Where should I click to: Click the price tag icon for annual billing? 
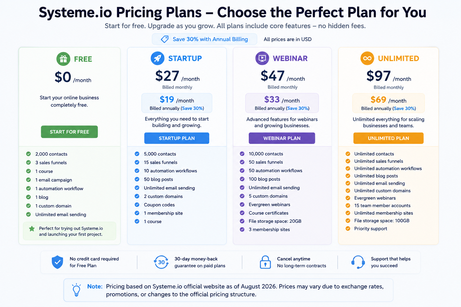[x=164, y=39]
